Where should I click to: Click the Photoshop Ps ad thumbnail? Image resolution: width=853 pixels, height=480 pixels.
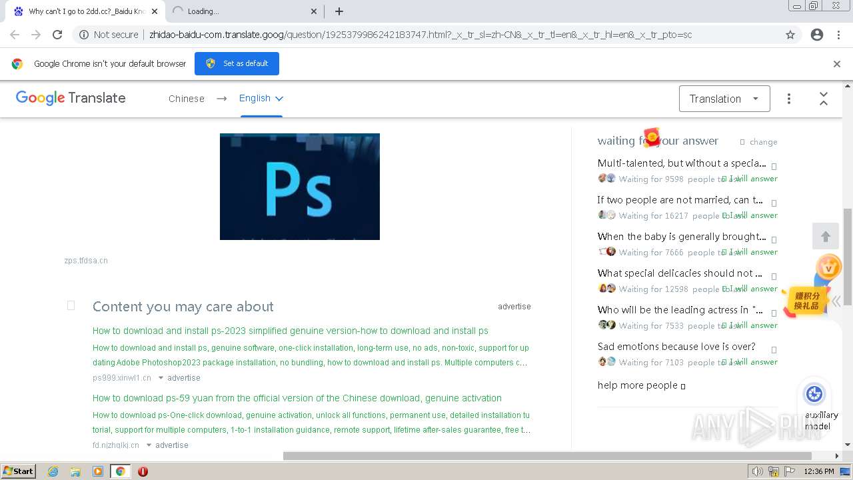pyautogui.click(x=300, y=187)
